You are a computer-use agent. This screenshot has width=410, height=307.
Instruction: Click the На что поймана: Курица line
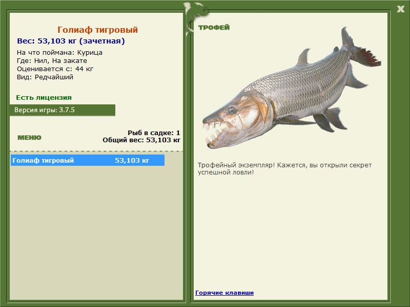click(59, 53)
